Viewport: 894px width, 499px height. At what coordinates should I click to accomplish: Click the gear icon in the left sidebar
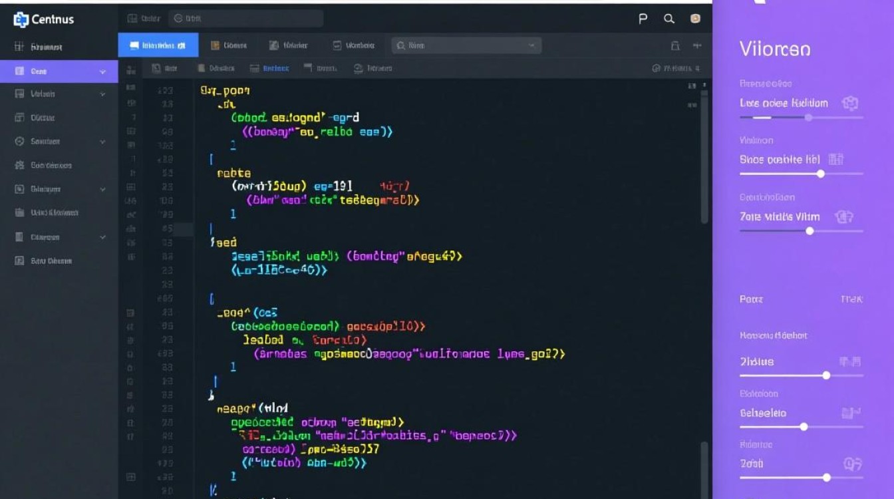(x=19, y=165)
